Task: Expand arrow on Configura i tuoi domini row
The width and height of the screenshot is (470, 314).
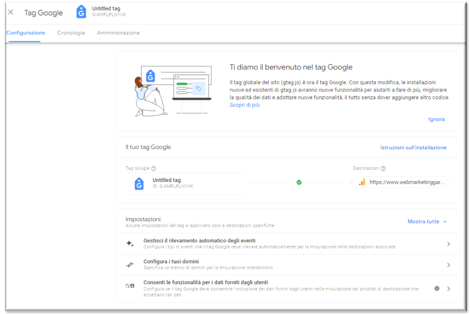Action: point(448,265)
